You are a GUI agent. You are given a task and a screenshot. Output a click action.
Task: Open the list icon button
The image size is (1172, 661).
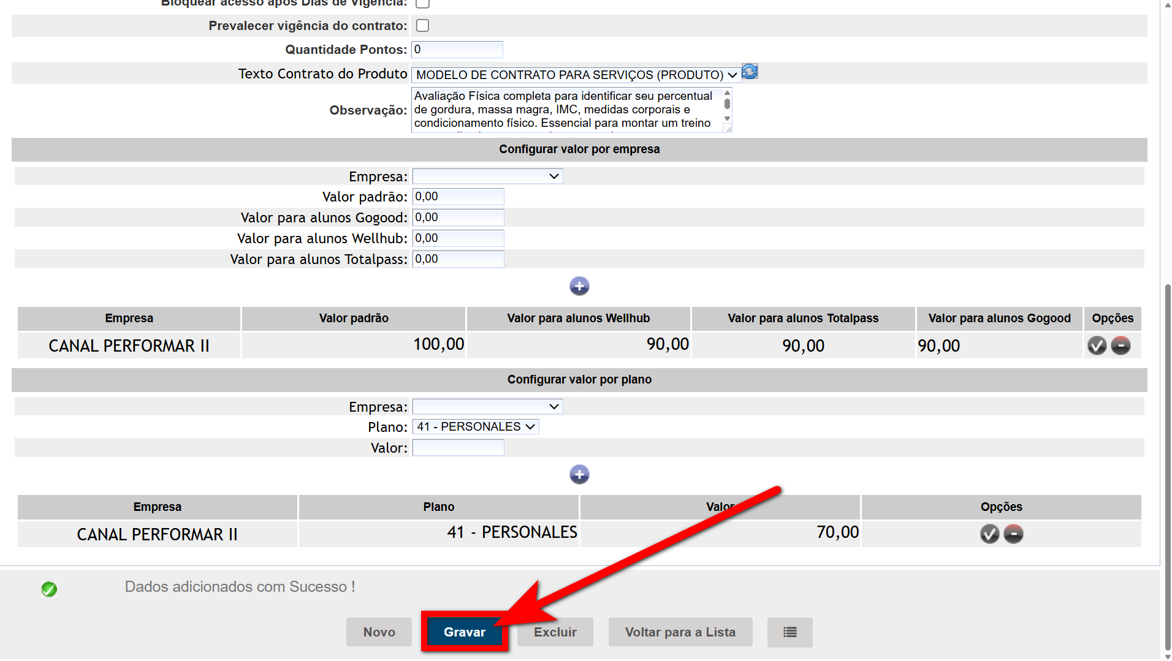pyautogui.click(x=790, y=632)
